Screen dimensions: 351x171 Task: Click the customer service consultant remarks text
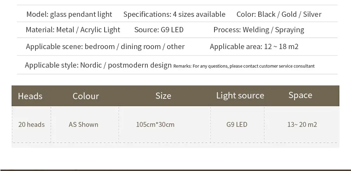click(244, 66)
